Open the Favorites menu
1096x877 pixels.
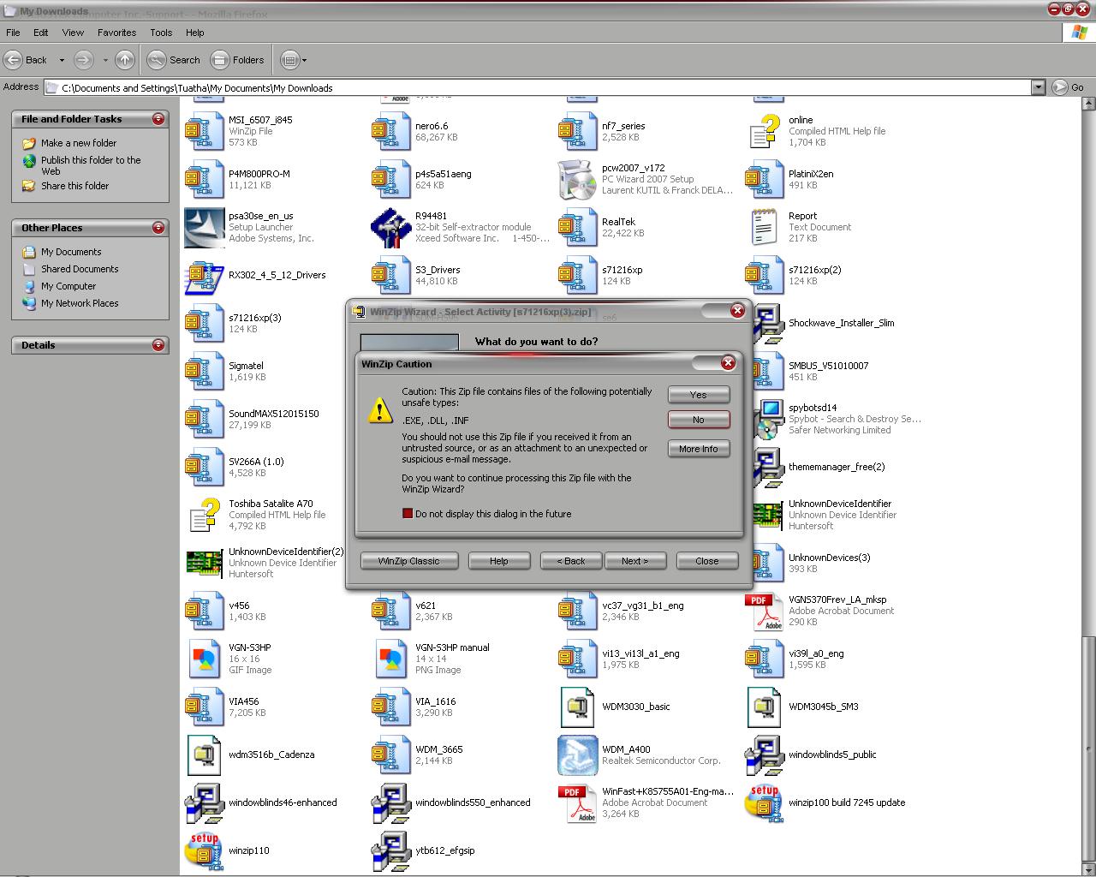coord(116,33)
